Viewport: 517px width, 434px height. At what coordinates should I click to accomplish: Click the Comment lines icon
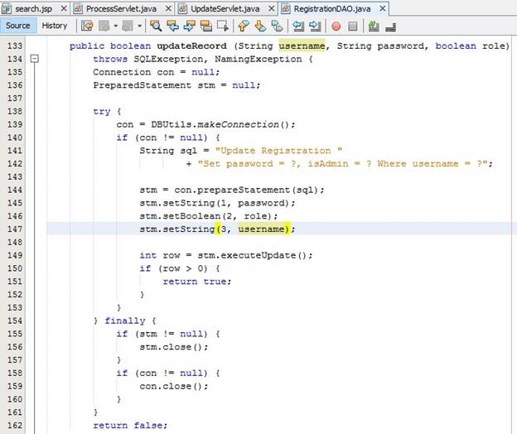tap(374, 26)
